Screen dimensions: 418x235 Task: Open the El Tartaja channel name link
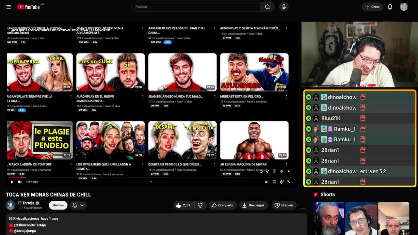pyautogui.click(x=26, y=203)
